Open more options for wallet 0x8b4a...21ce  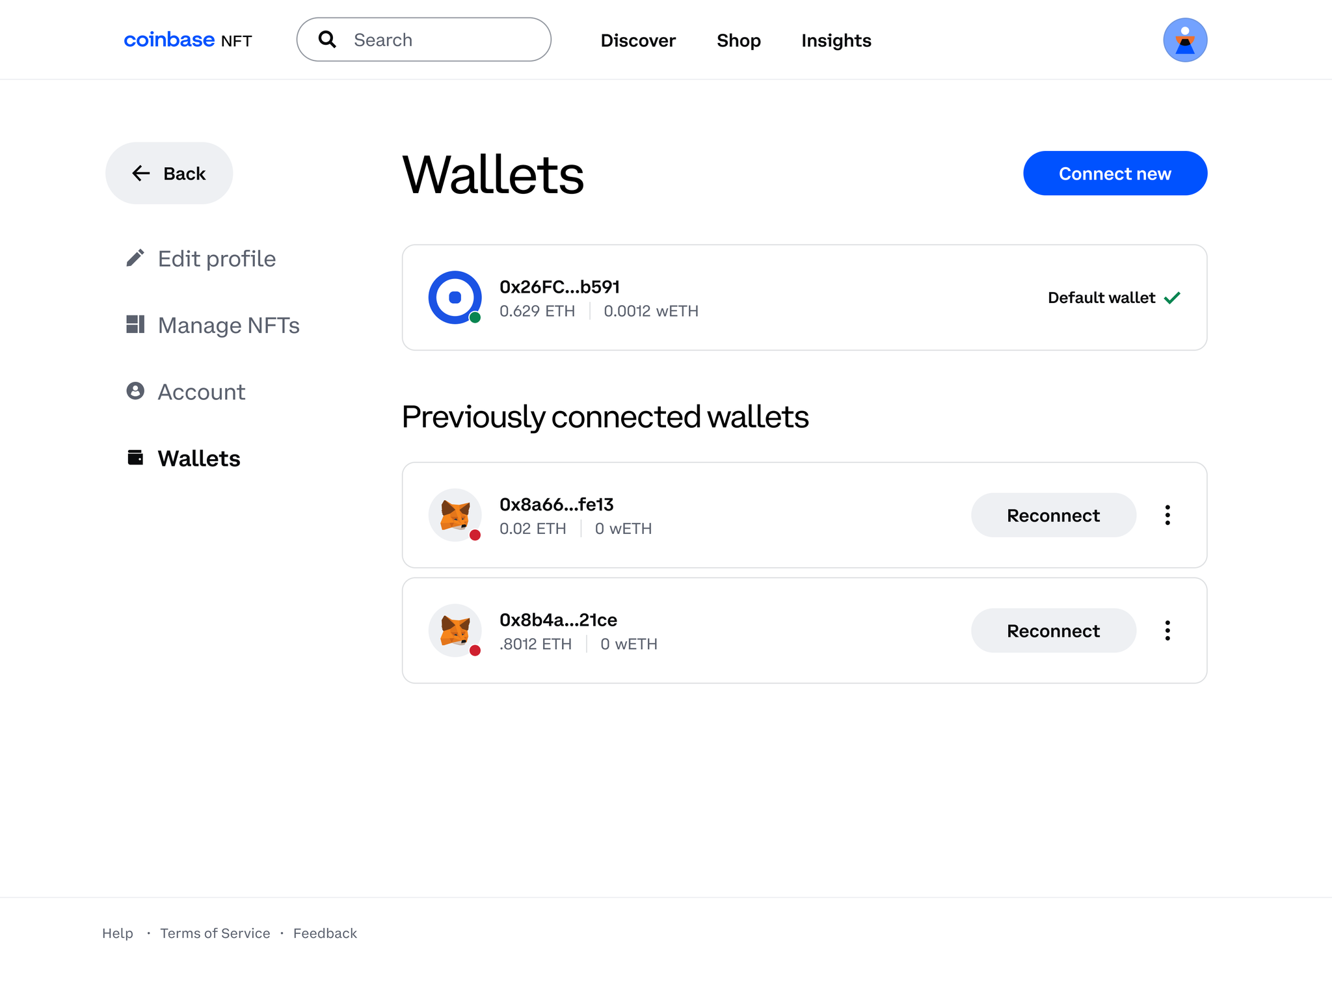(1167, 630)
